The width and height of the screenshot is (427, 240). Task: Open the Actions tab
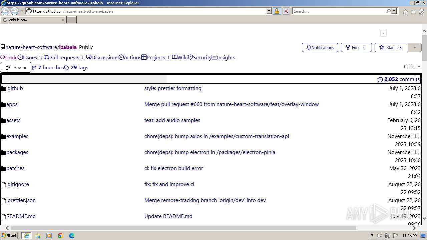click(x=130, y=57)
